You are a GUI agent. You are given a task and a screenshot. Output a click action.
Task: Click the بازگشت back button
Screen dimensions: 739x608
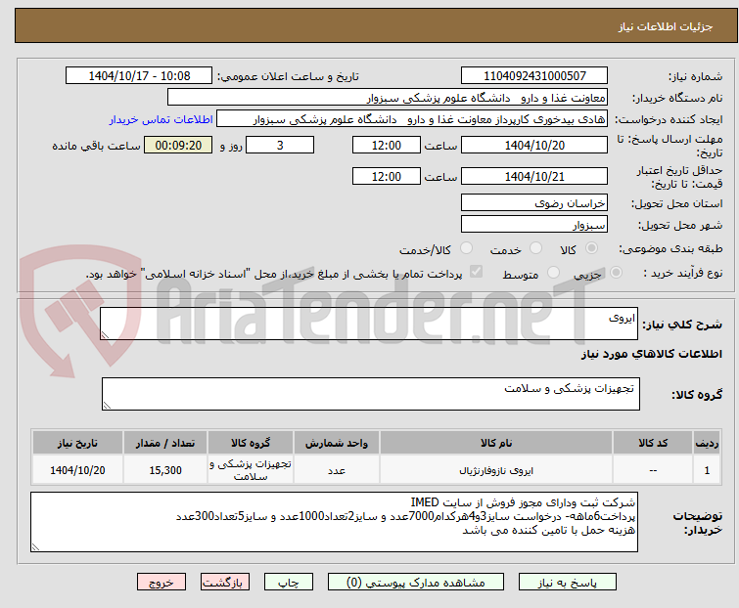point(224,583)
